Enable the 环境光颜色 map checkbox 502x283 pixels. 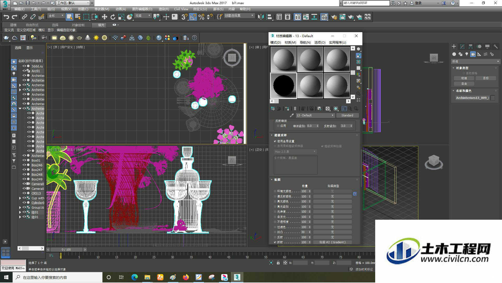click(275, 191)
